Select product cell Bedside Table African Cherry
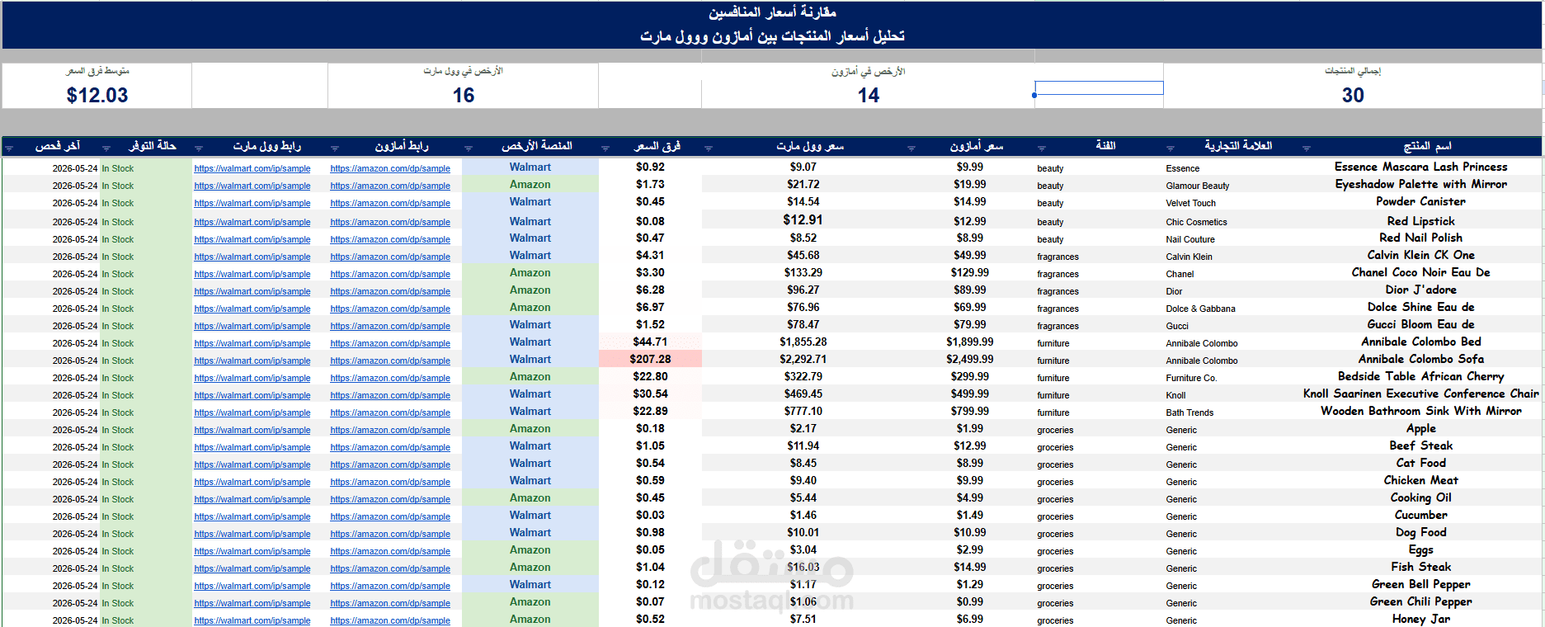 [1420, 376]
